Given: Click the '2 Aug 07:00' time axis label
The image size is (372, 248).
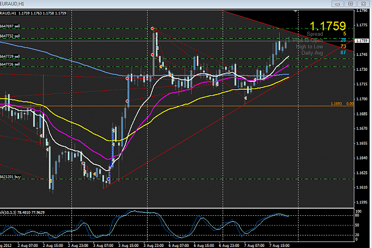Looking at the screenshot, I should pyautogui.click(x=28, y=246).
